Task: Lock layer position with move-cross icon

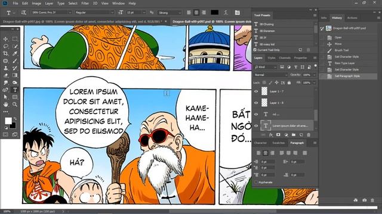Action: [276, 83]
